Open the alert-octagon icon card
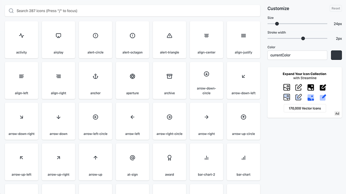346x194 pixels. click(x=132, y=40)
